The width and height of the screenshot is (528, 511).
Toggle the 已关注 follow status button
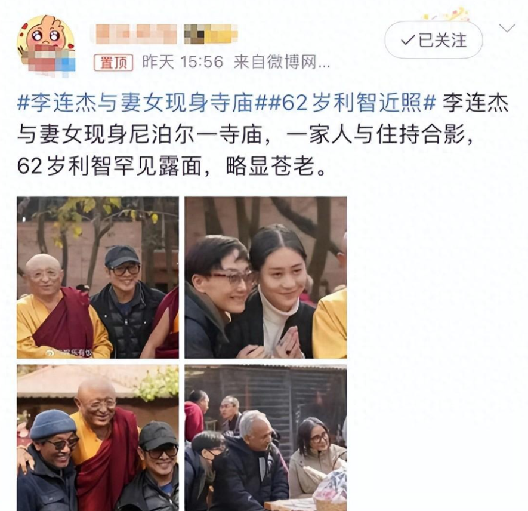(433, 40)
